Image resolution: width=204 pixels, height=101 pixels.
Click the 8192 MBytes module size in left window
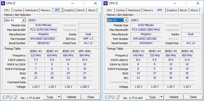click(44, 25)
